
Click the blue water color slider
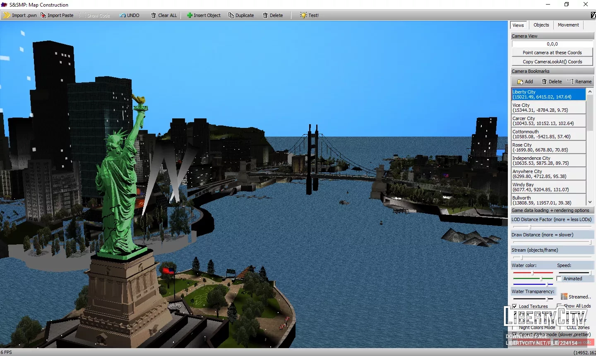click(533, 284)
